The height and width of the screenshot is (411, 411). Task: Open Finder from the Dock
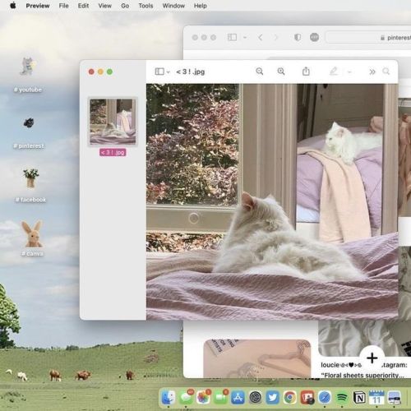(x=169, y=398)
